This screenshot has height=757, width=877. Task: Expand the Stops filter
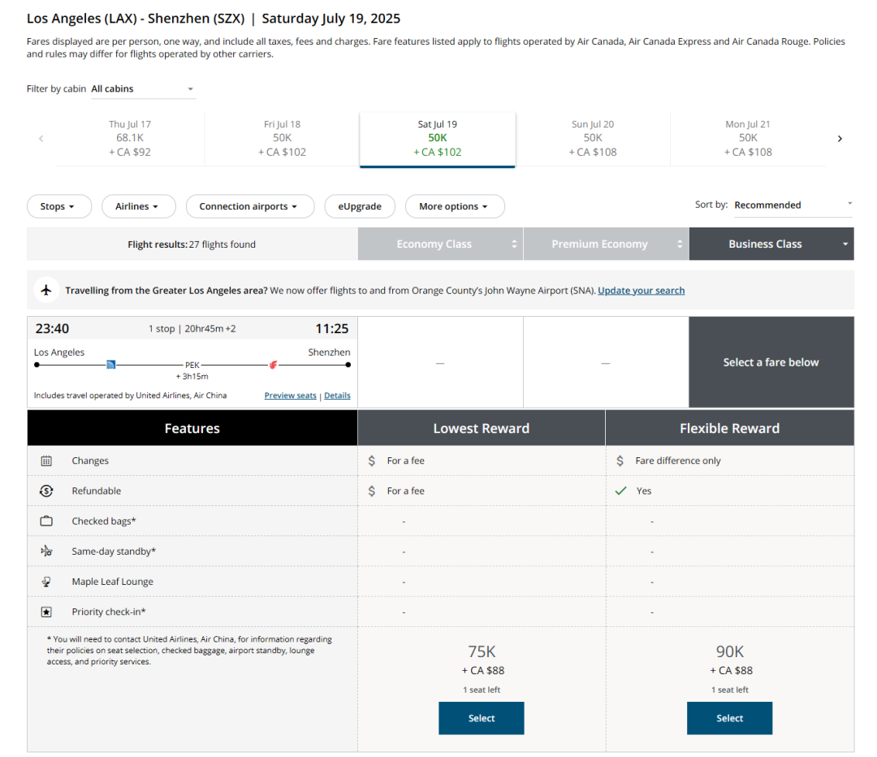tap(58, 206)
